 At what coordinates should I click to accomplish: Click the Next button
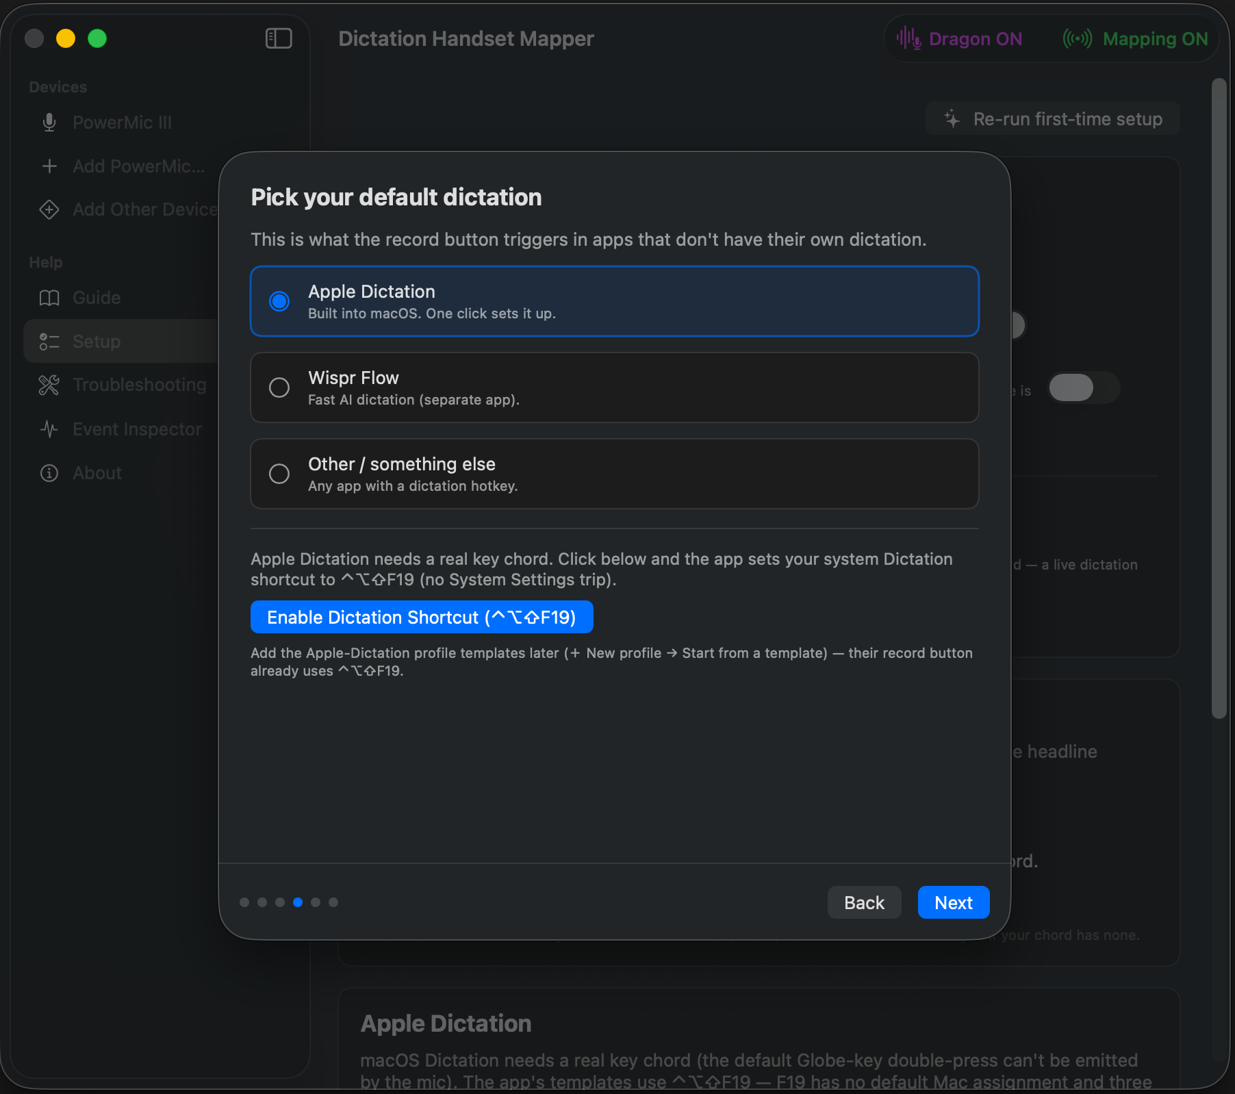coord(954,903)
